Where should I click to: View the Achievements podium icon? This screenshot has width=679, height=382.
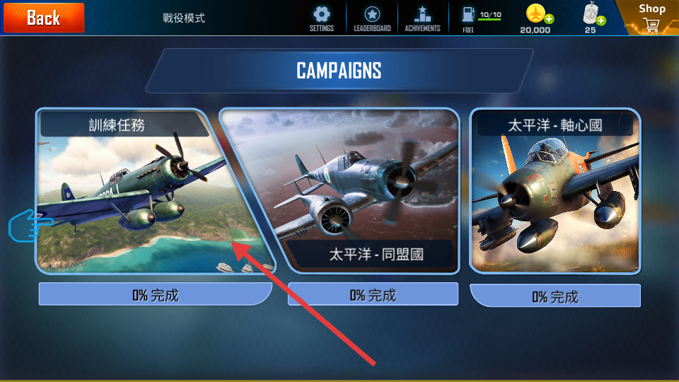point(422,14)
